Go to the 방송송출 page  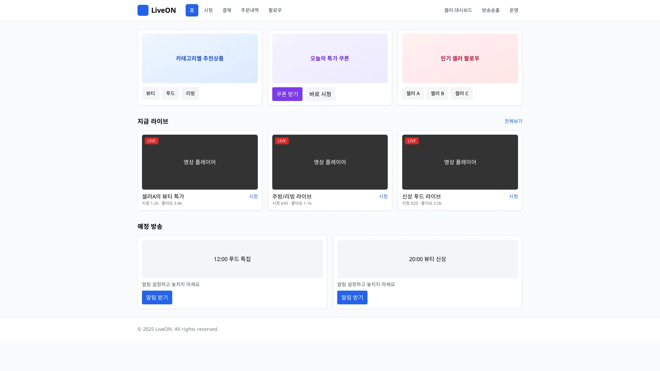click(491, 10)
